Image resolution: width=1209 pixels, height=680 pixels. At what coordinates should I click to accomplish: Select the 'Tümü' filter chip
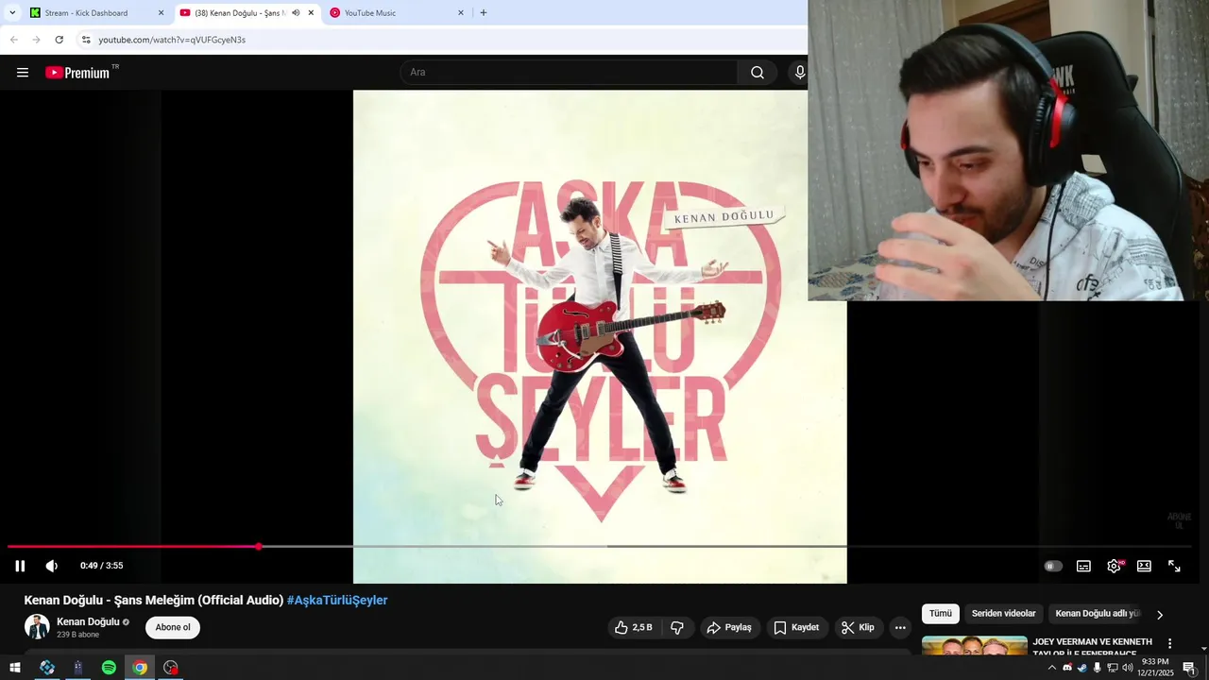tap(941, 614)
